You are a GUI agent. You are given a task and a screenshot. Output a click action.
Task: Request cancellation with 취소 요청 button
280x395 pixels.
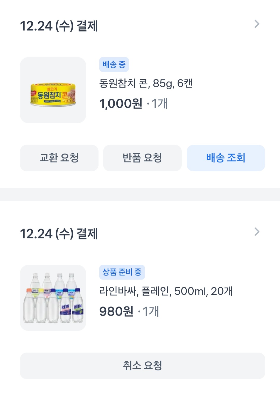[x=142, y=366]
